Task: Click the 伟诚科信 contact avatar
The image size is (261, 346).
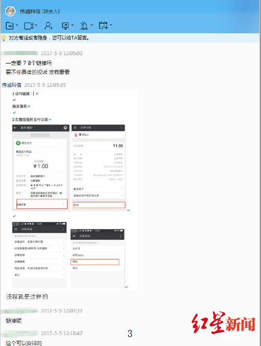Action: coord(10,11)
